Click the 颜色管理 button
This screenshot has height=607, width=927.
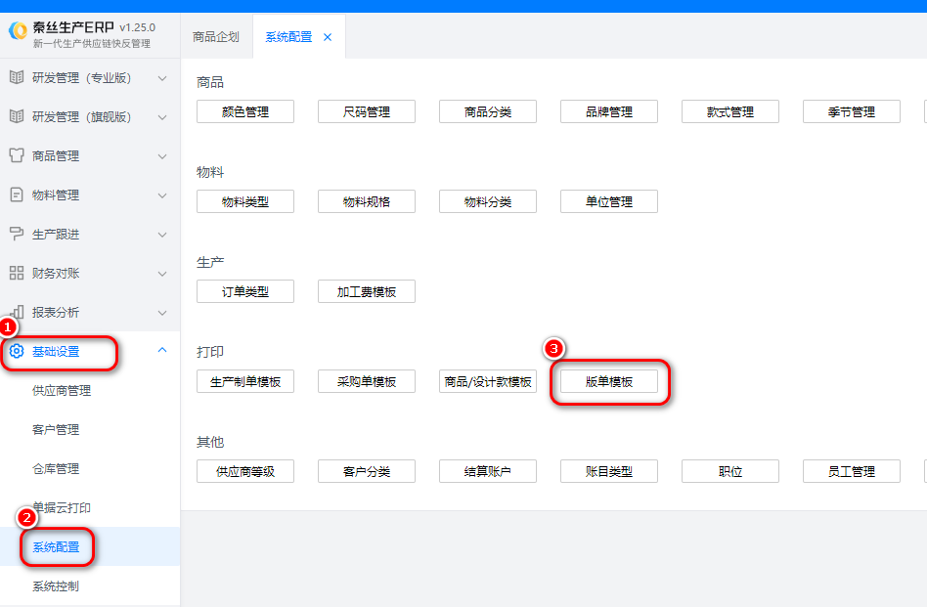(245, 112)
